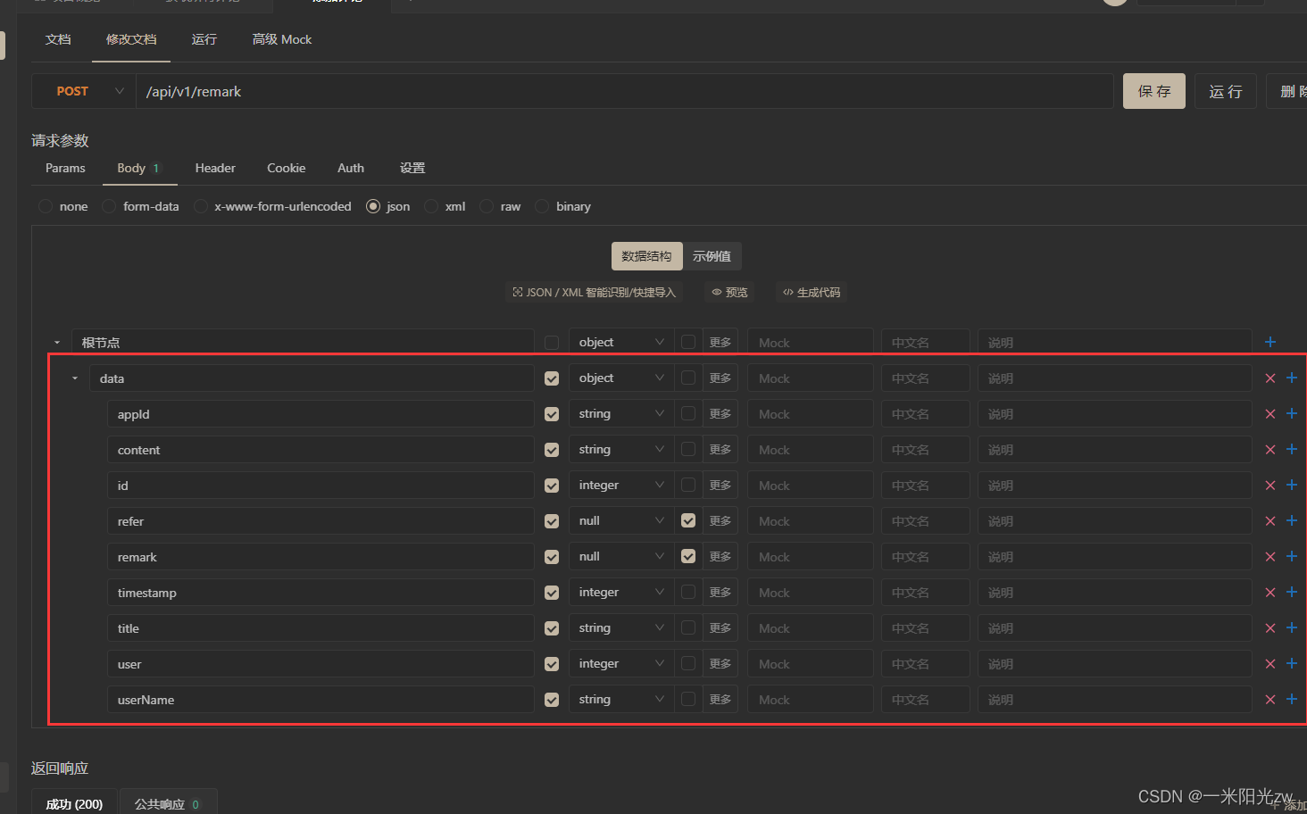
Task: Toggle required checkbox for userName
Action: pos(552,700)
